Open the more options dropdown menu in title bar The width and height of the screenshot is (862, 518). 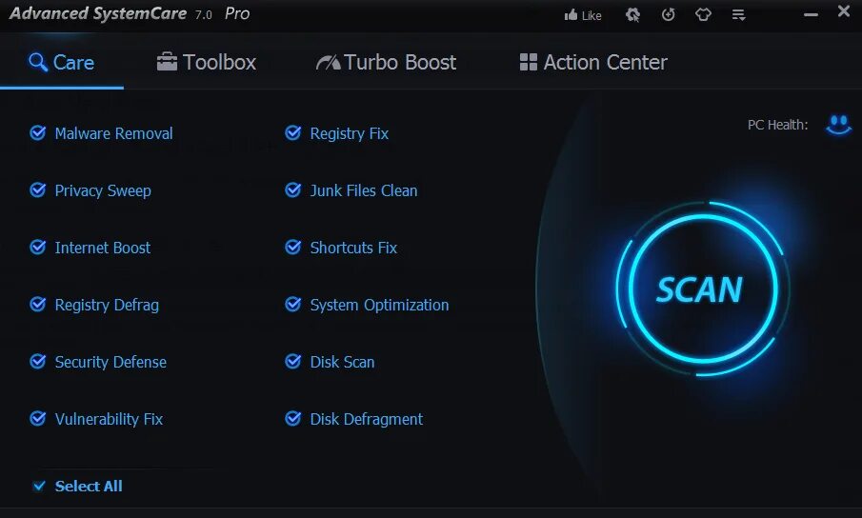(x=738, y=15)
